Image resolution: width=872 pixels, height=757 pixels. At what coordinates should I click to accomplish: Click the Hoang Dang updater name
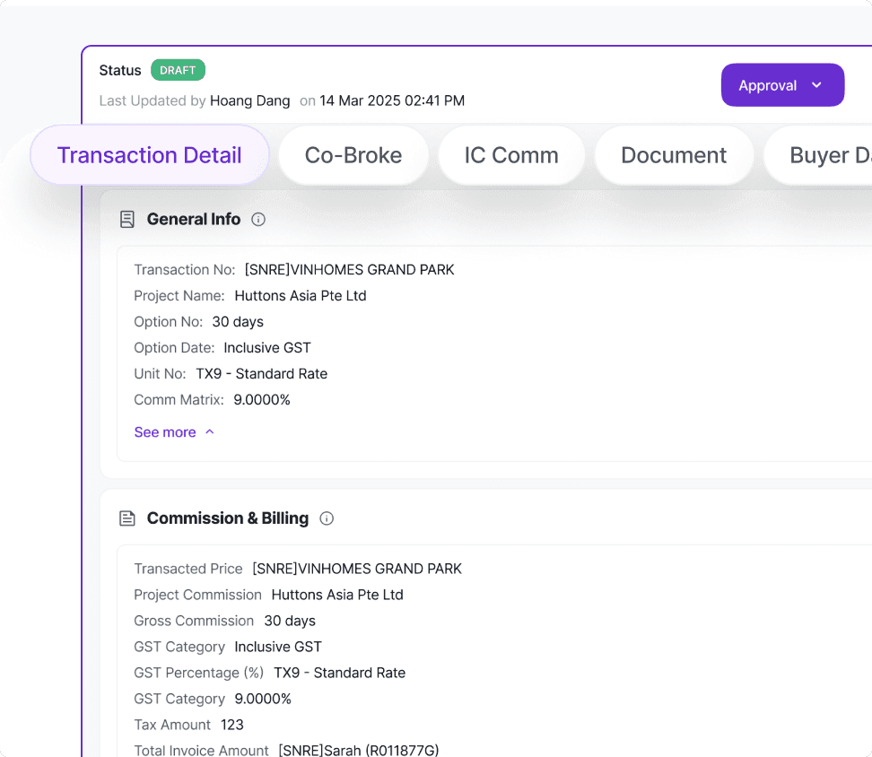point(249,100)
